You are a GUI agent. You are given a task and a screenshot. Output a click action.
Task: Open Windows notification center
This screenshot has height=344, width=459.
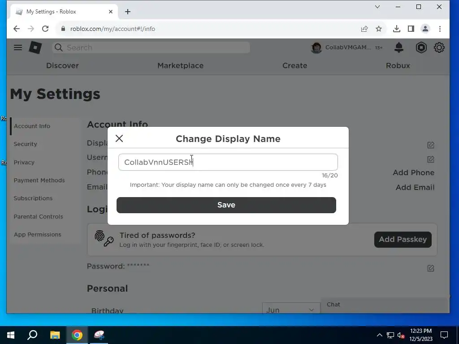tap(444, 335)
